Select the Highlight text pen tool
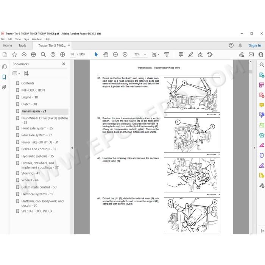This screenshot has height=265, width=265. click(x=191, y=55)
